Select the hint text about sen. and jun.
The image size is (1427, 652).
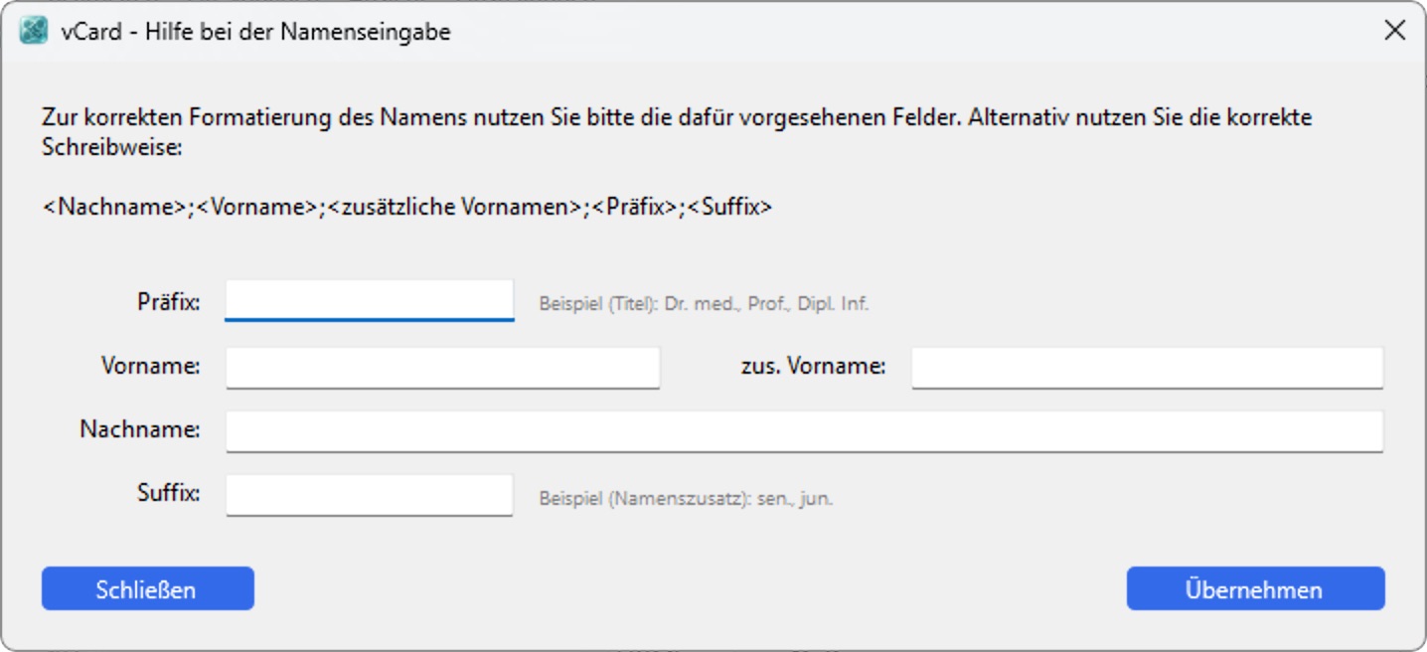pos(686,500)
